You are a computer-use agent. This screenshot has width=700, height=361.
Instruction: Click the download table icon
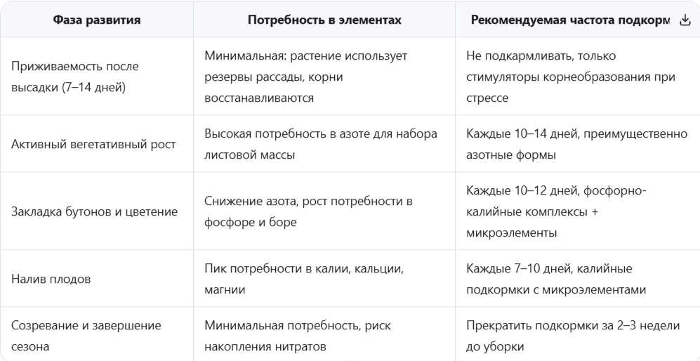tap(685, 20)
